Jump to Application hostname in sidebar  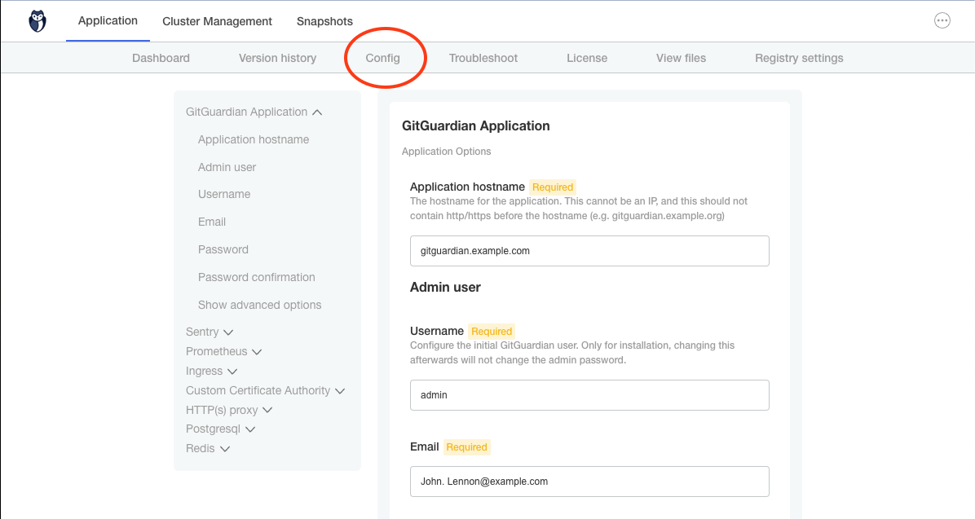254,139
